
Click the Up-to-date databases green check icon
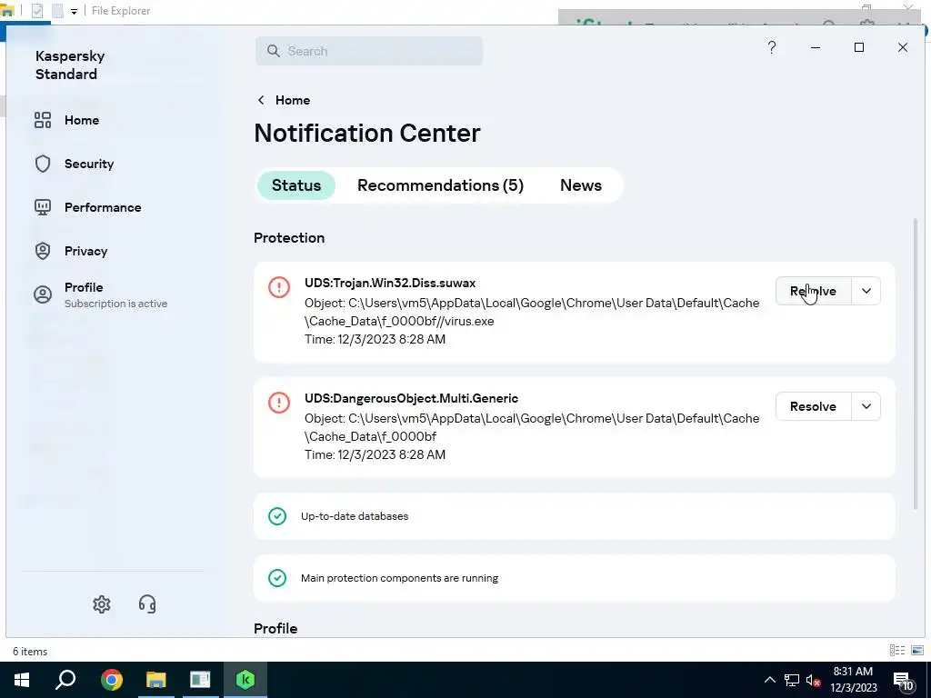[277, 516]
